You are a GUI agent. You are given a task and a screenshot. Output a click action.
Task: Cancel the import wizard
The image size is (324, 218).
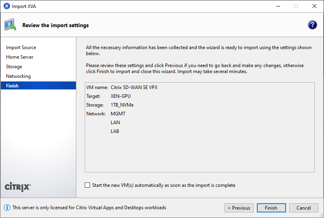click(x=303, y=208)
